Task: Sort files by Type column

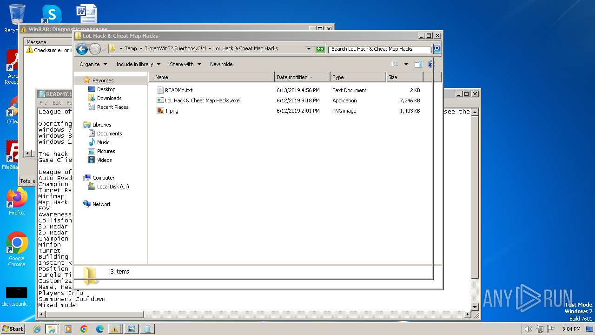Action: pyautogui.click(x=358, y=77)
